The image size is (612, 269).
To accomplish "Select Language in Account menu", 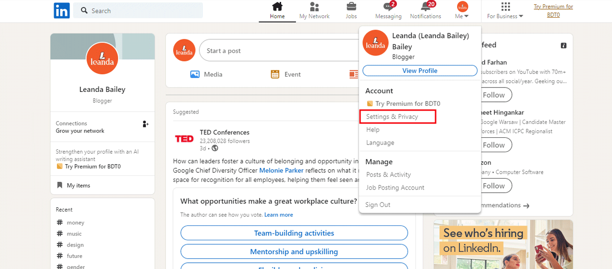I will pyautogui.click(x=380, y=143).
